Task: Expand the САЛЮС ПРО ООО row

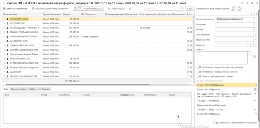Action: coord(5,19)
